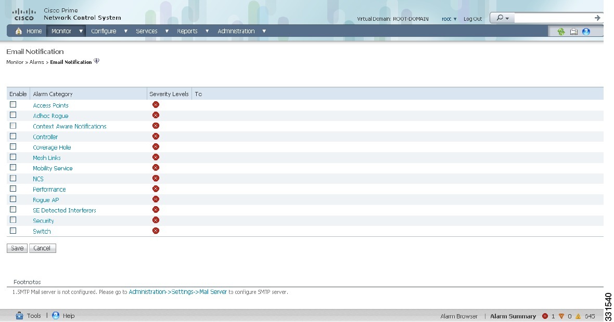
Task: Click the severity icon in the Coverage Hole row
Action: point(156,147)
